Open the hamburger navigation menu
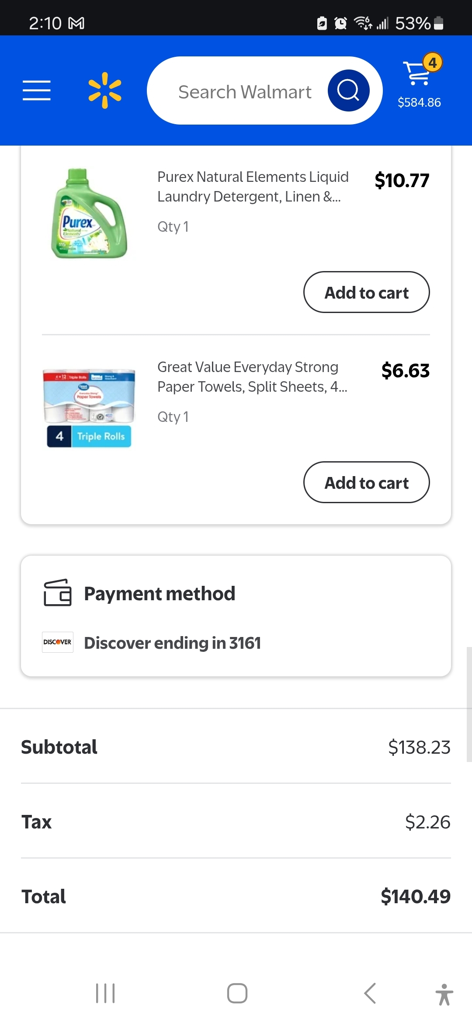 [x=37, y=90]
